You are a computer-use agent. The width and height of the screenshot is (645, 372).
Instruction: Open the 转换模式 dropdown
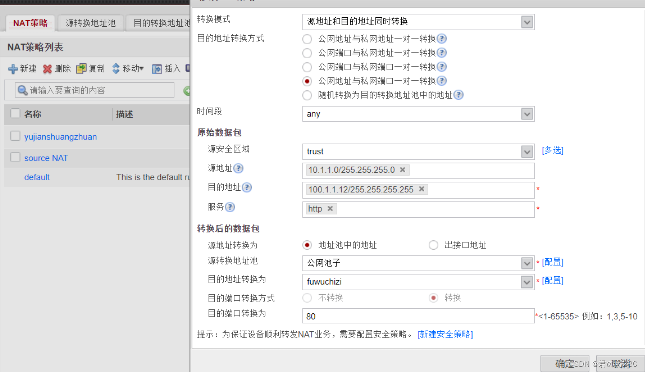[527, 22]
